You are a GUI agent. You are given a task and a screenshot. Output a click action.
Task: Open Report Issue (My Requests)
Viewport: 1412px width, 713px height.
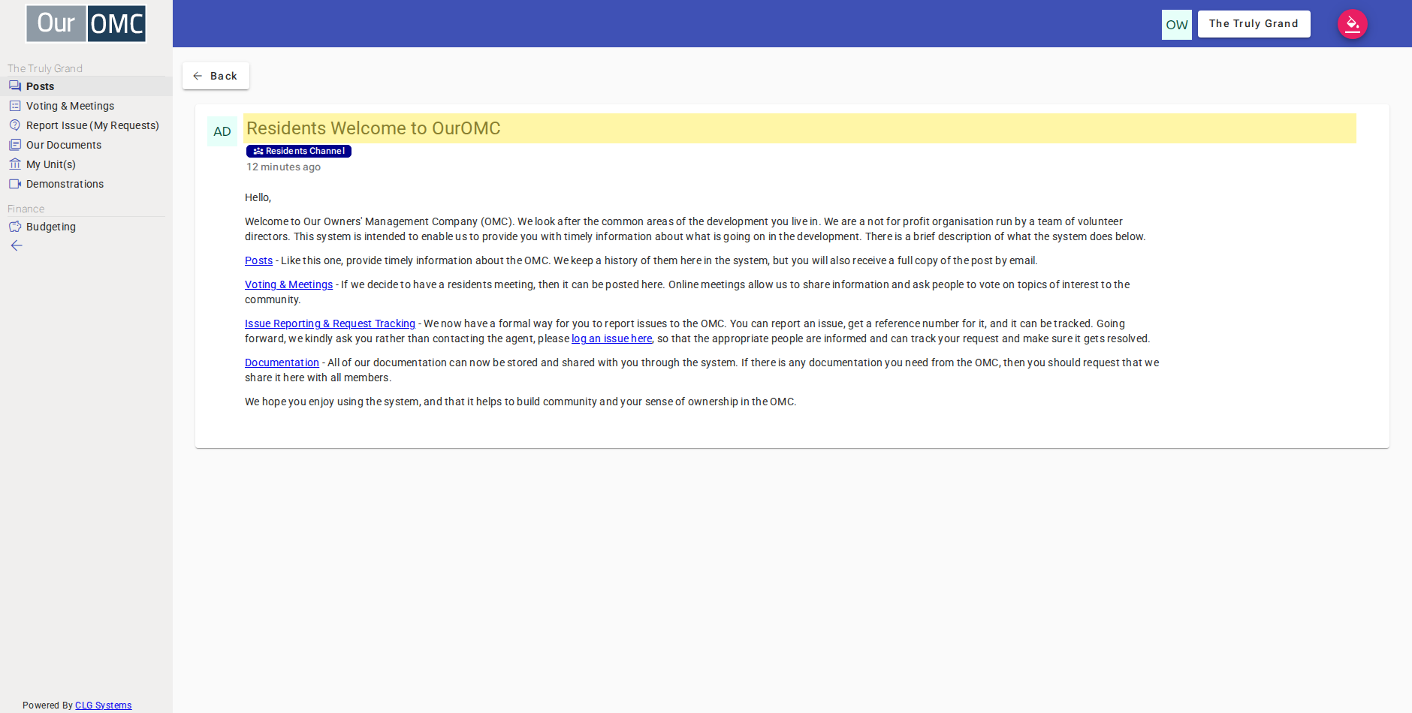coord(86,125)
